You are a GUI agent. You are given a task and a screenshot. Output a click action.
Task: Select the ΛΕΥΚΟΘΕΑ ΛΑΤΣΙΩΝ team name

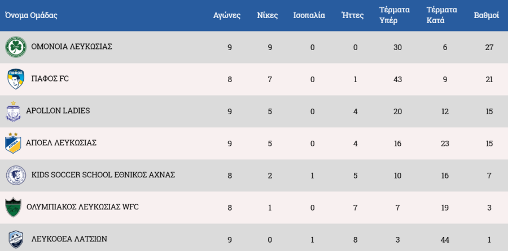coord(69,239)
